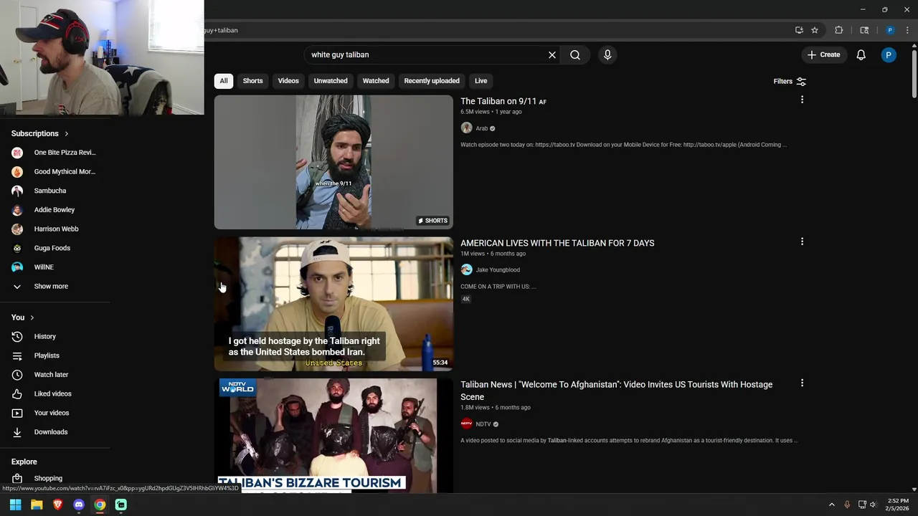The image size is (918, 516).
Task: Open Your videos in the sidebar
Action: click(55, 413)
